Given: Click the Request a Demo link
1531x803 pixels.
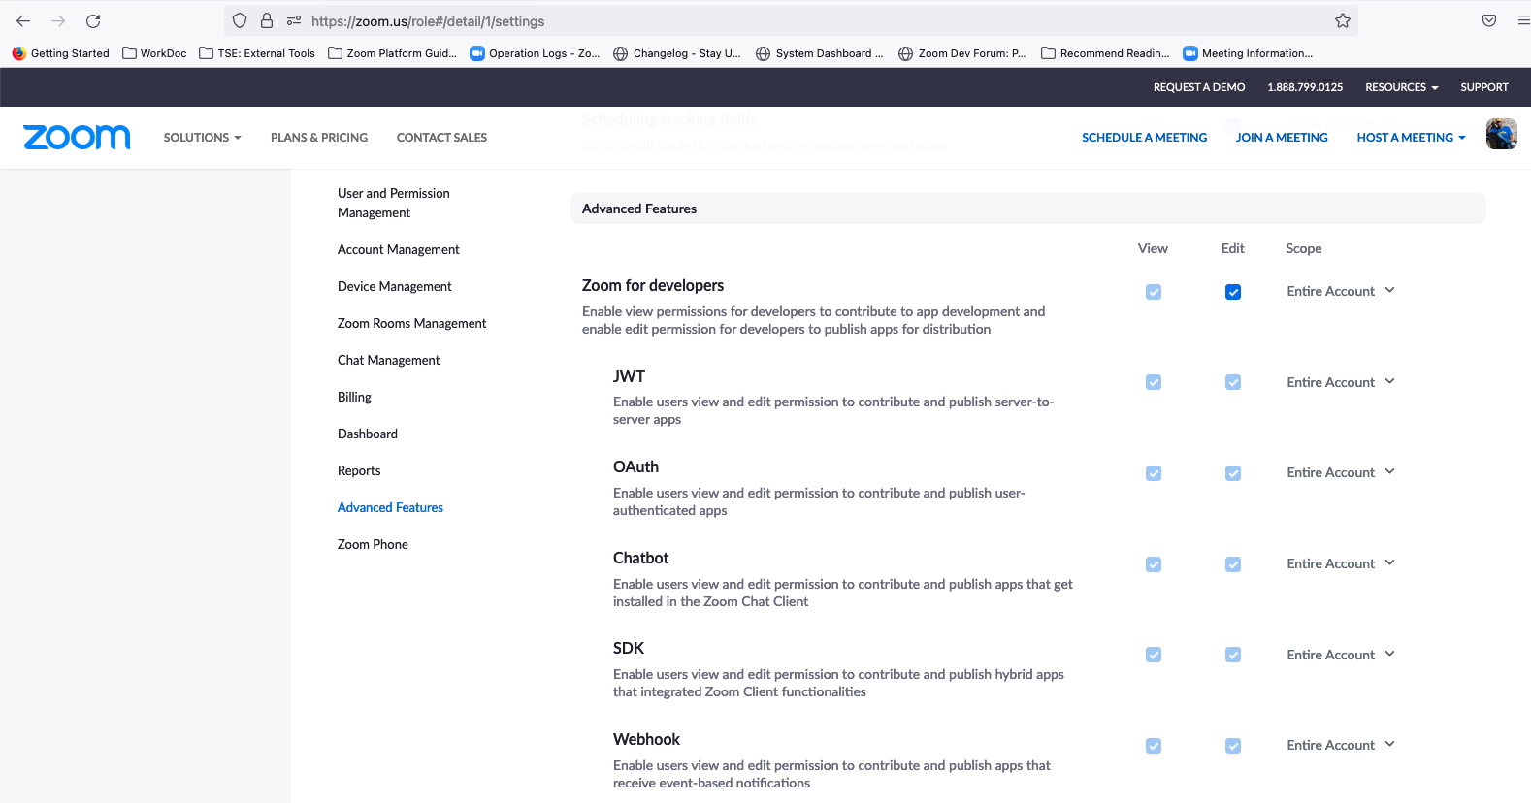Looking at the screenshot, I should [x=1199, y=87].
